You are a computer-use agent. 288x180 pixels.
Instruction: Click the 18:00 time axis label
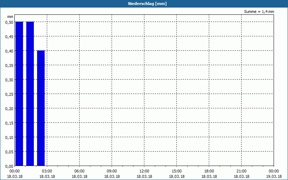coord(209,171)
